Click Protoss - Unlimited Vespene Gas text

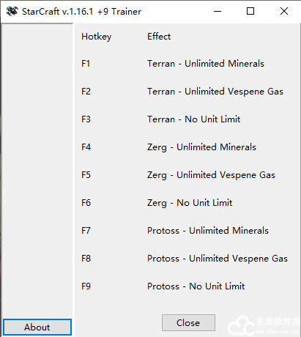click(218, 259)
